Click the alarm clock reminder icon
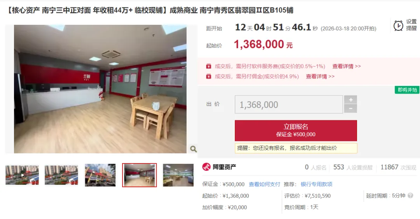This screenshot has width=420, height=219. [398, 25]
